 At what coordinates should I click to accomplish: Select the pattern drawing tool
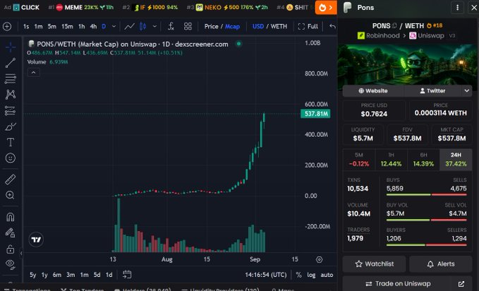pyautogui.click(x=11, y=95)
